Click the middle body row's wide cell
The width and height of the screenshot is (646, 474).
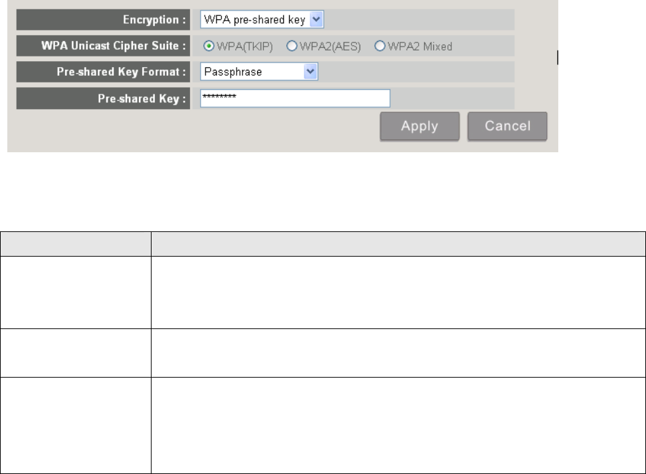coord(397,353)
